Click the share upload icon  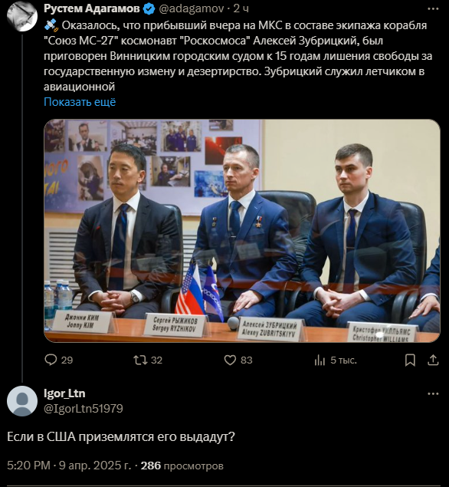pyautogui.click(x=433, y=360)
